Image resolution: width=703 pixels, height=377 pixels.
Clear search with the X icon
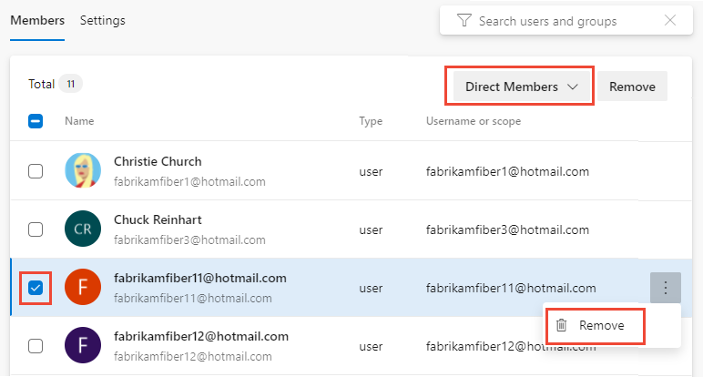pyautogui.click(x=670, y=20)
